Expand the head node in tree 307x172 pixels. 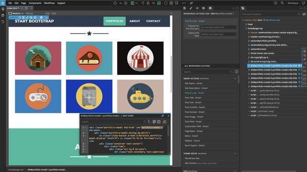246,24
